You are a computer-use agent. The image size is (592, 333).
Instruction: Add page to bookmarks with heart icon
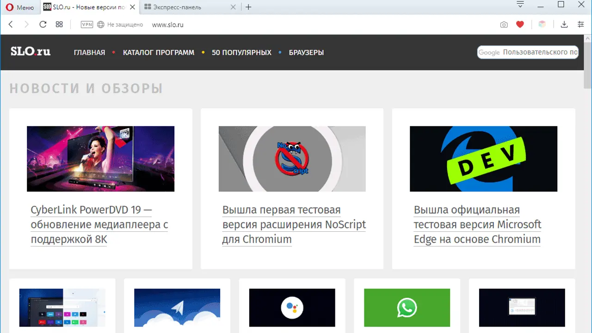[520, 25]
